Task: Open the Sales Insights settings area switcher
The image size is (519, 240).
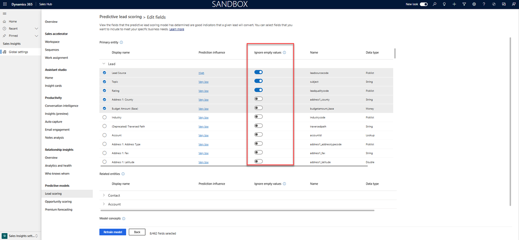Action: point(20,236)
